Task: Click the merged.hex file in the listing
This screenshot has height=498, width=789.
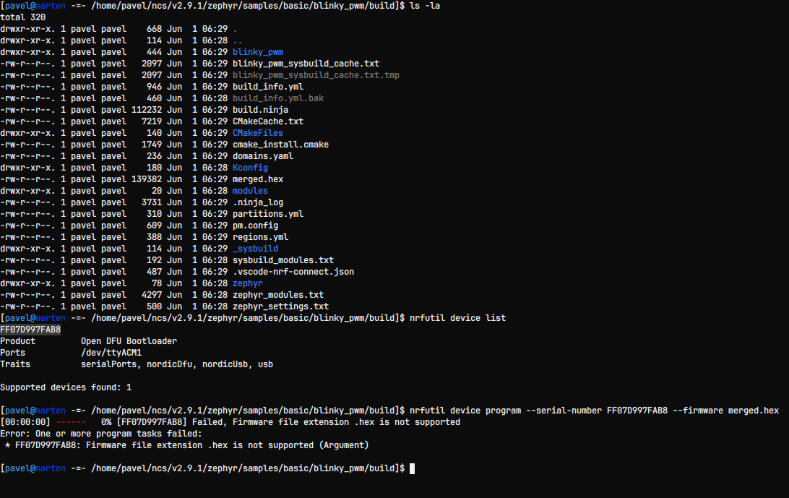Action: (x=257, y=179)
